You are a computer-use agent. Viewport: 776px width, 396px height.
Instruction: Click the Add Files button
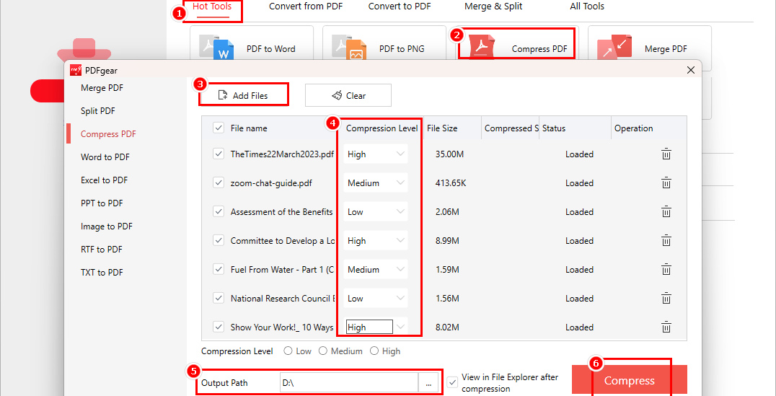244,95
